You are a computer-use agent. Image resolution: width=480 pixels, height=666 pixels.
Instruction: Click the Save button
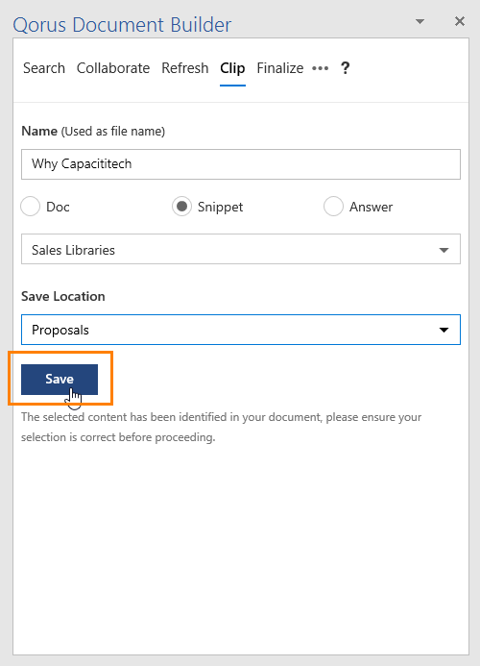click(60, 380)
